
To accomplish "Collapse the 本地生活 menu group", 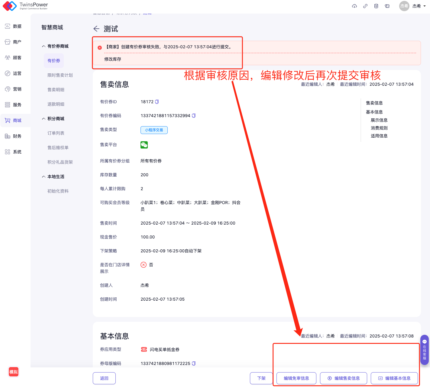I will coord(44,177).
